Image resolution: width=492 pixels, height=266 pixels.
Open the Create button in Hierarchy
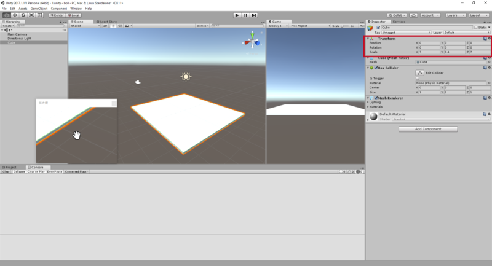(8, 26)
